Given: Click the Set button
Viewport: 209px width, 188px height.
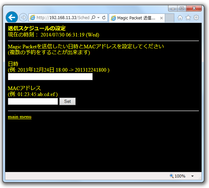Looking at the screenshot, I should [x=67, y=101].
